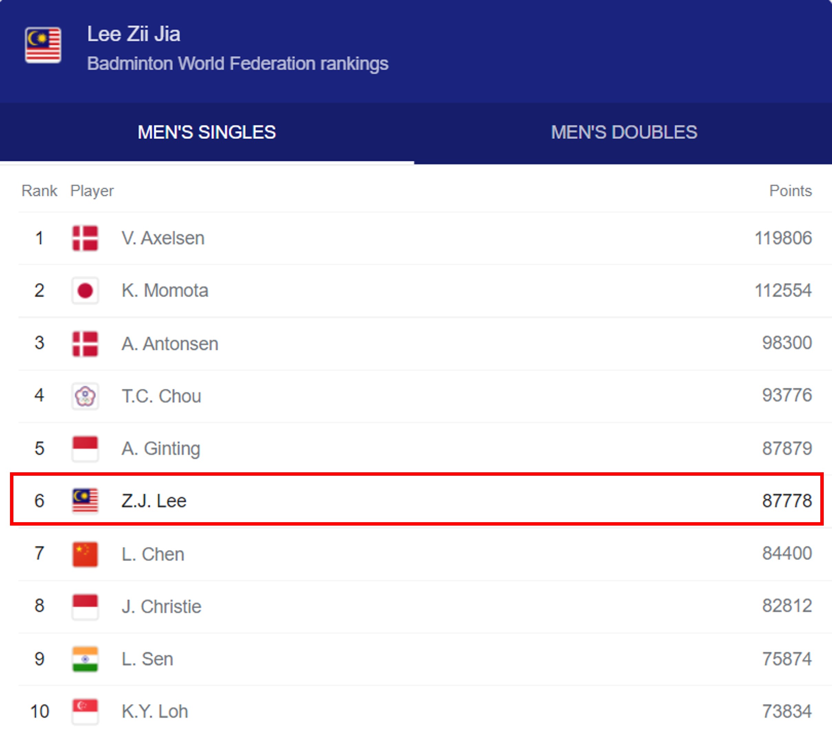Open the J. Christie player entry
This screenshot has height=732, width=832.
coord(161,606)
